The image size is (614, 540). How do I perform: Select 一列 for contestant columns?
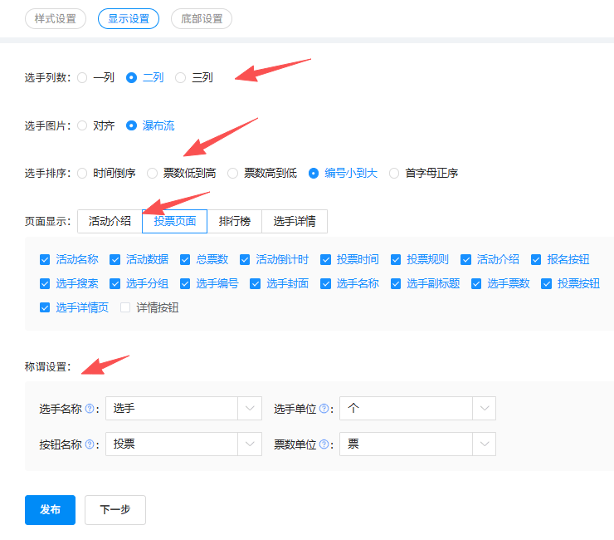[x=82, y=77]
